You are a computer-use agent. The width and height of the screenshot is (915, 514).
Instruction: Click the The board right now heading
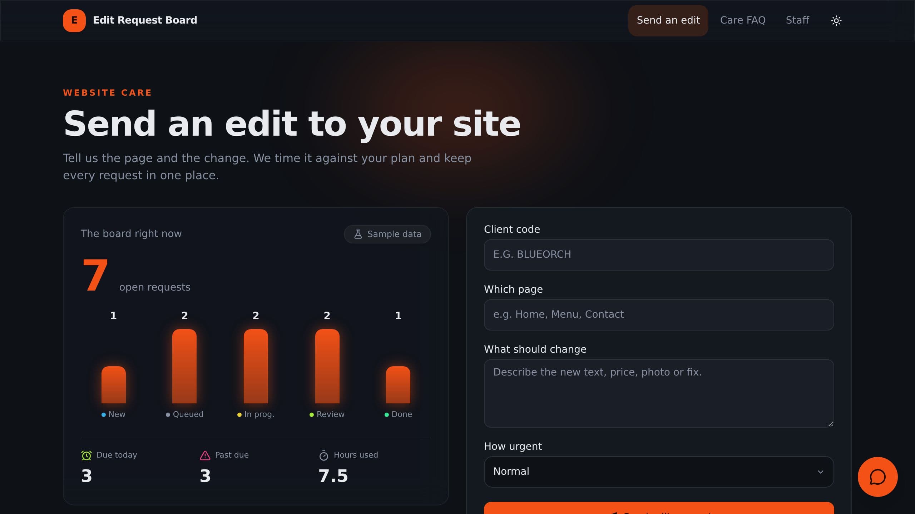point(131,233)
